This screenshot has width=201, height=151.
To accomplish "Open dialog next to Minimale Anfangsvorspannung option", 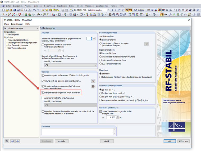I will point(93,86).
